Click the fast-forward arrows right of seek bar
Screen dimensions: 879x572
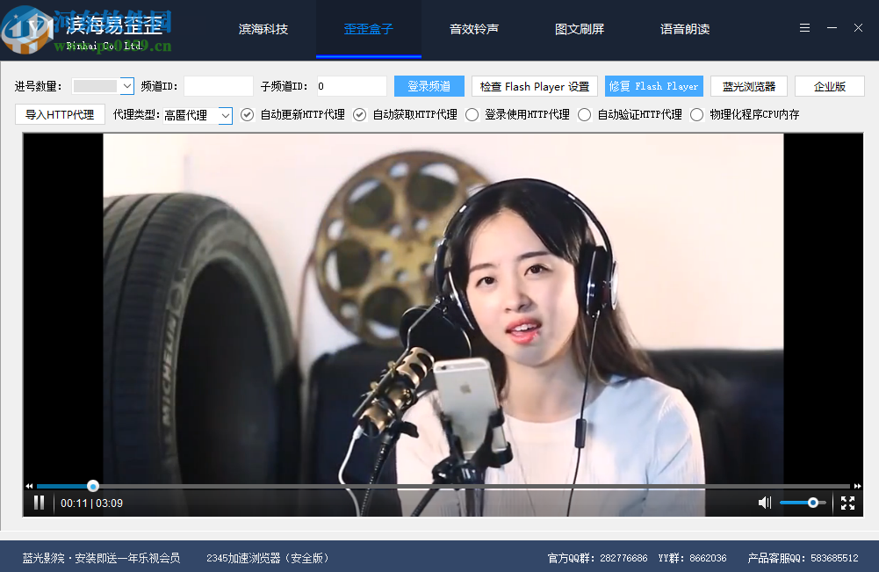(x=857, y=485)
